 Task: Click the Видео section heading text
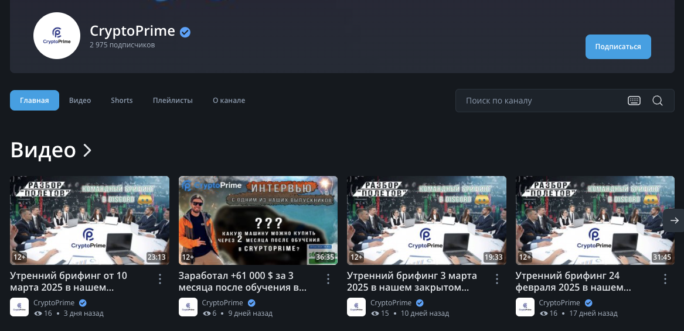point(43,150)
